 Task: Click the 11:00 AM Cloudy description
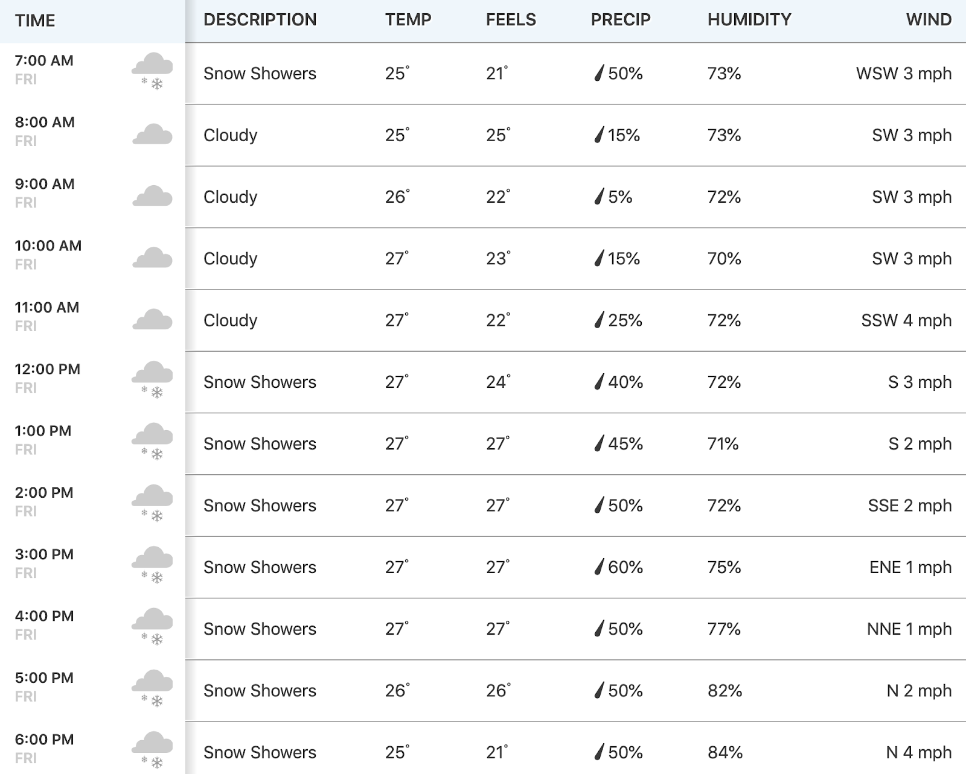coord(231,320)
